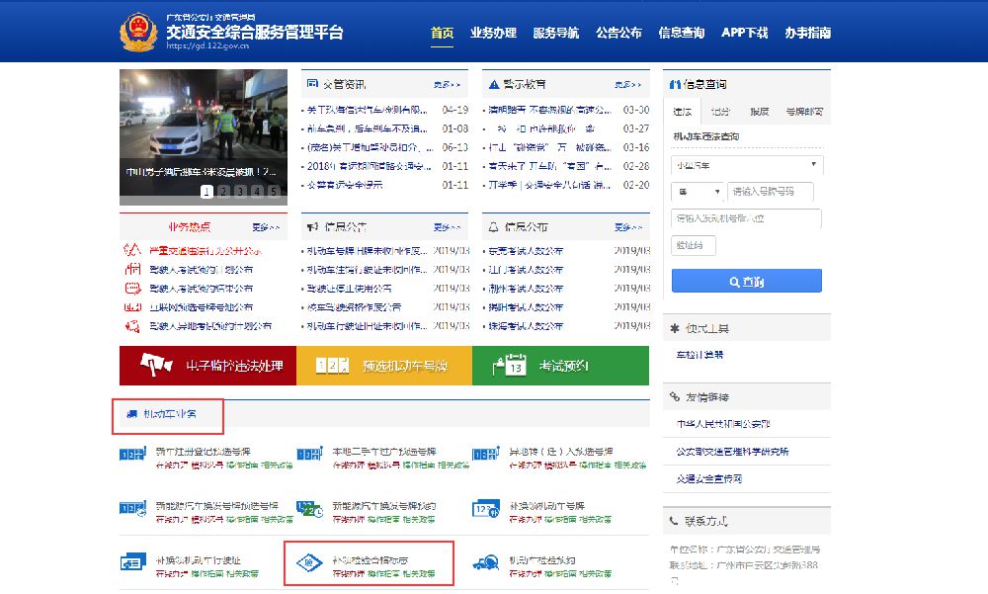Click the megaphone icon of 信息公告
The height and width of the screenshot is (594, 988).
point(312,227)
